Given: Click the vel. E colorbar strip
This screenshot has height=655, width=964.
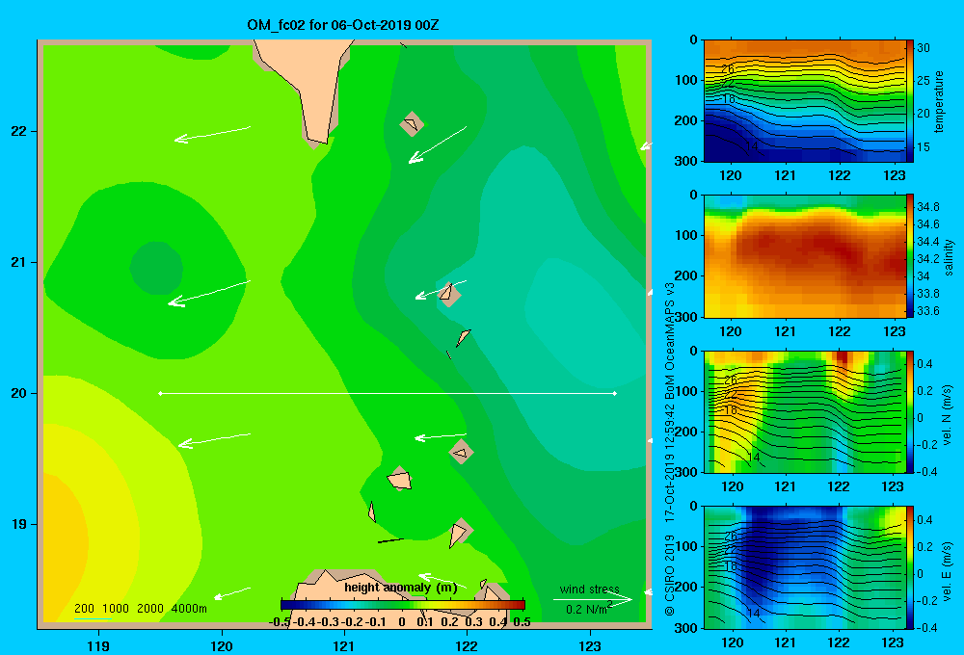Looking at the screenshot, I should point(910,567).
